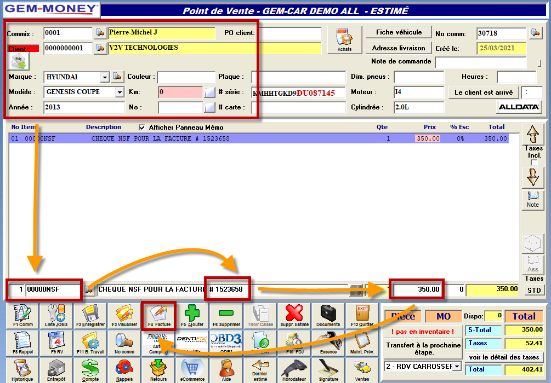
Task: Click the Km field
Action: click(x=180, y=92)
